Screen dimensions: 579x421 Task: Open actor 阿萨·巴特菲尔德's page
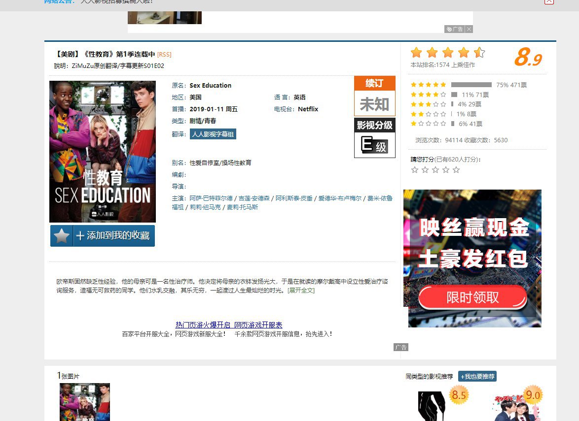[x=211, y=198]
